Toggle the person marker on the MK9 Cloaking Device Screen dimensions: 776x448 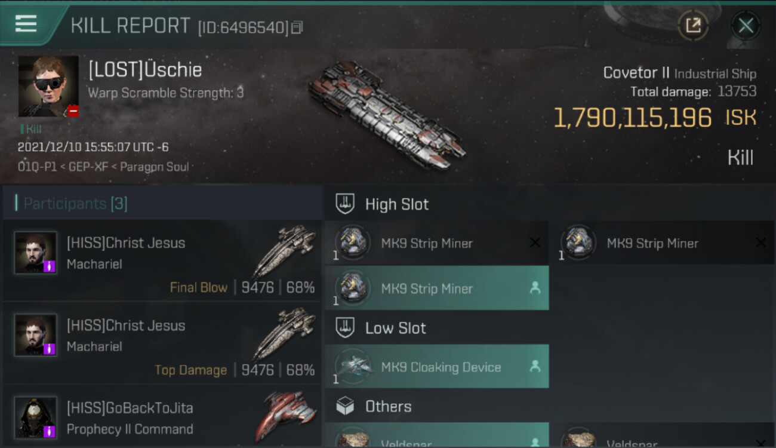point(535,367)
